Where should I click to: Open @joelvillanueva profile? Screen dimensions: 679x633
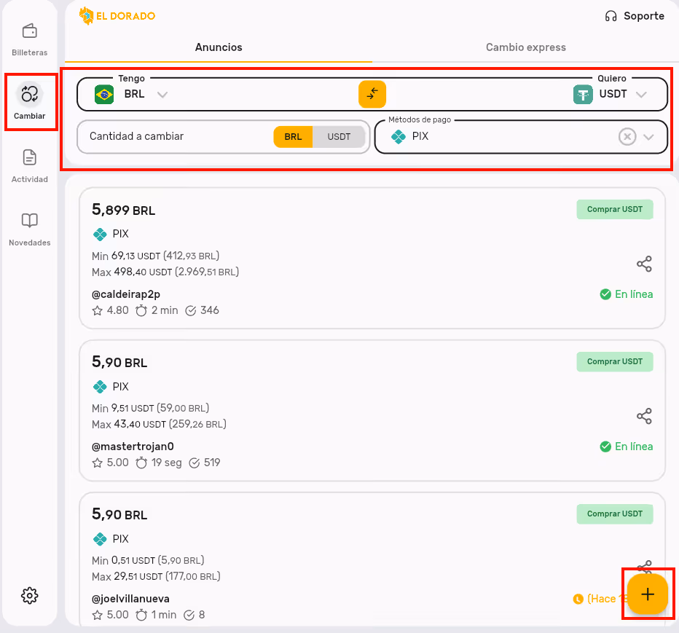pyautogui.click(x=130, y=599)
